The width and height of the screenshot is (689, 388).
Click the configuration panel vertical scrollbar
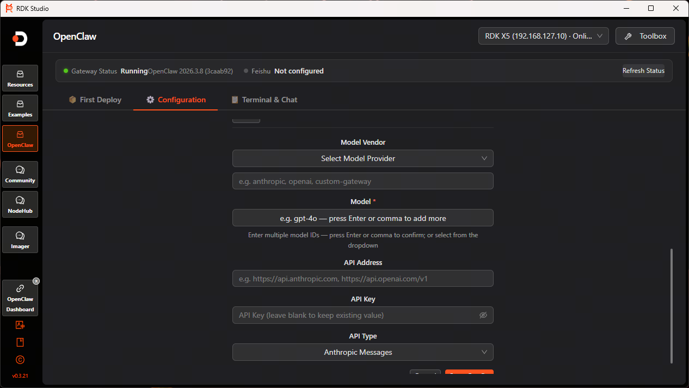[x=672, y=306]
